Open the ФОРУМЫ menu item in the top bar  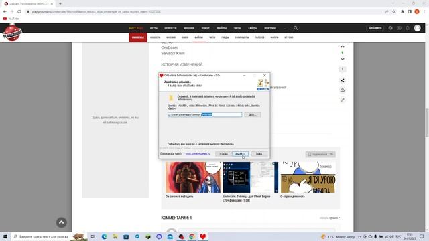pyautogui.click(x=270, y=28)
